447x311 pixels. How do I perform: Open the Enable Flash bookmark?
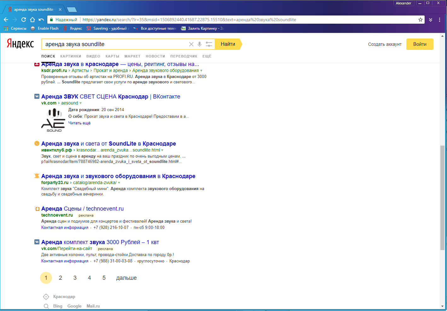click(x=44, y=28)
